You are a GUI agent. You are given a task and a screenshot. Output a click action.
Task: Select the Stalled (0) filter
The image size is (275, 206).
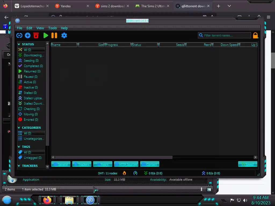pos(31,93)
